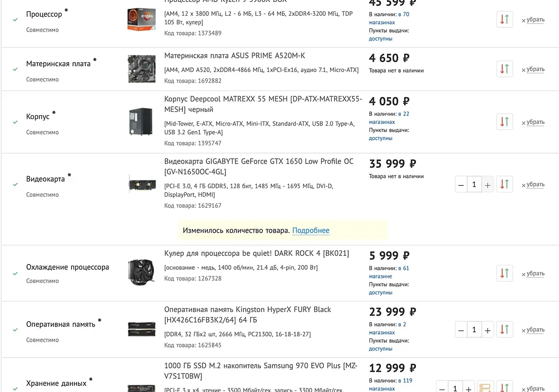This screenshot has height=392, width=559.
Task: Decrease quantity of Kingston HyperX memory
Action: coord(461,330)
